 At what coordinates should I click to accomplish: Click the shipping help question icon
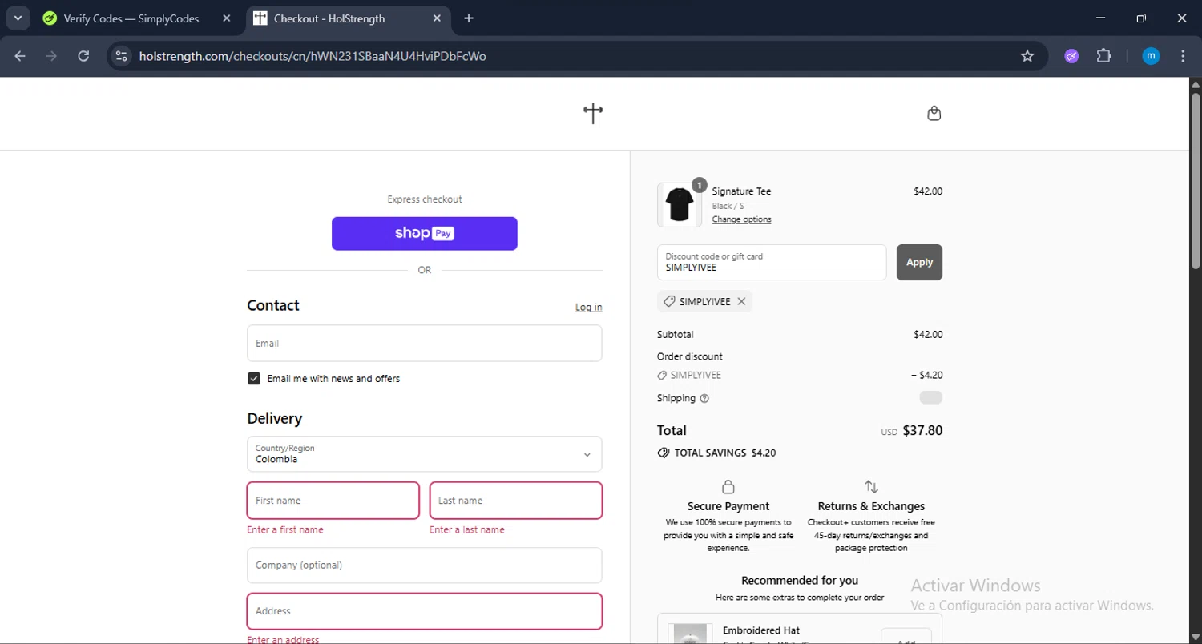[704, 398]
